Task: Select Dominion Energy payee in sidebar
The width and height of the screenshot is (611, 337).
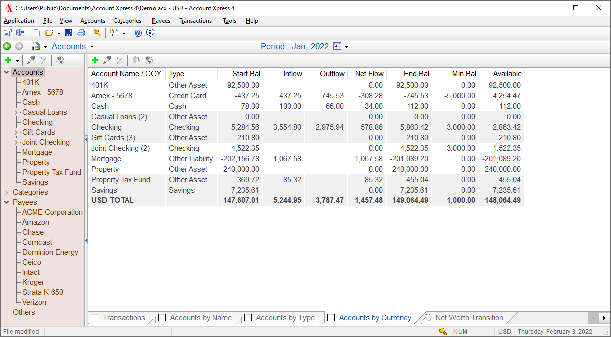Action: [50, 252]
